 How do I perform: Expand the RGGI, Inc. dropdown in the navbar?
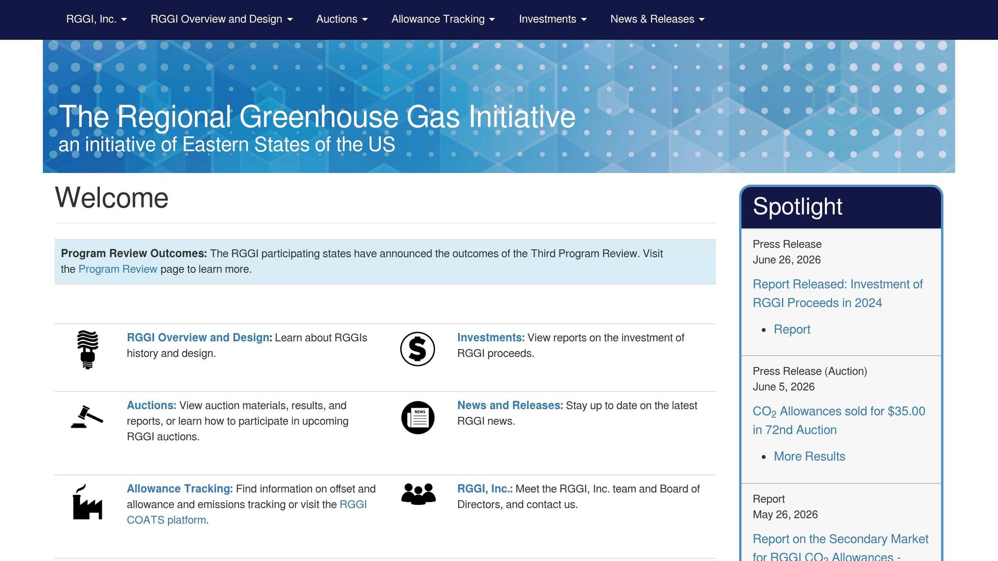tap(96, 19)
